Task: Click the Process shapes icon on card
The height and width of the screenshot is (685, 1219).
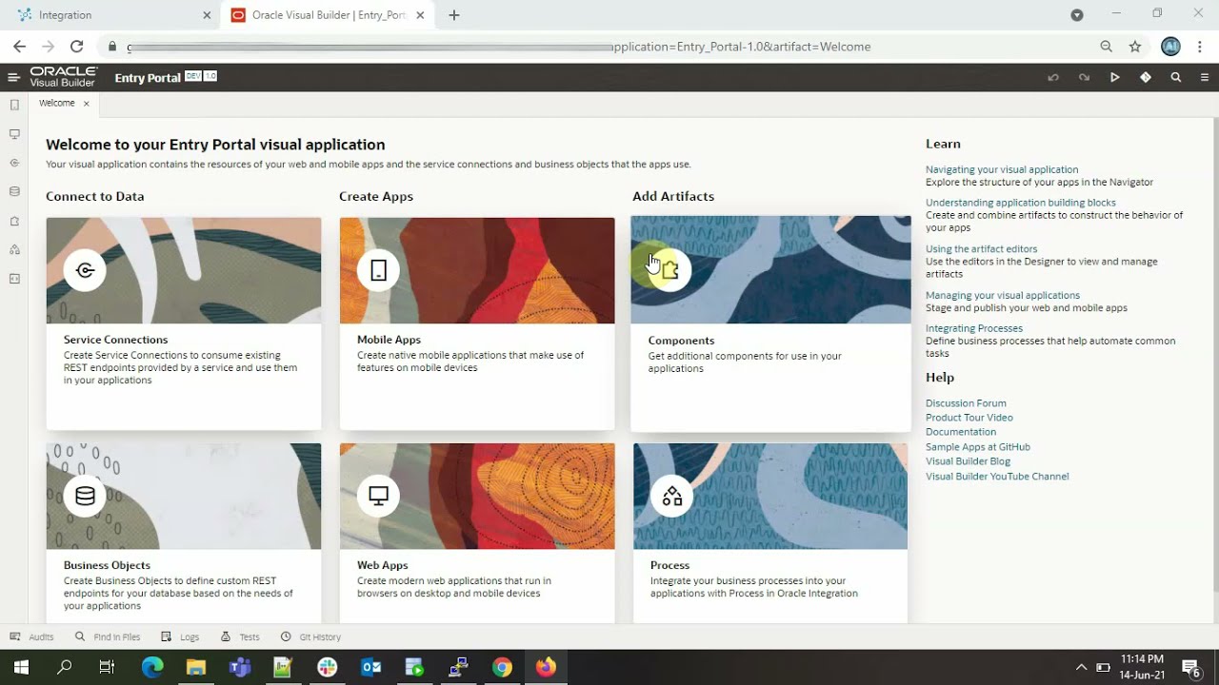Action: (672, 496)
